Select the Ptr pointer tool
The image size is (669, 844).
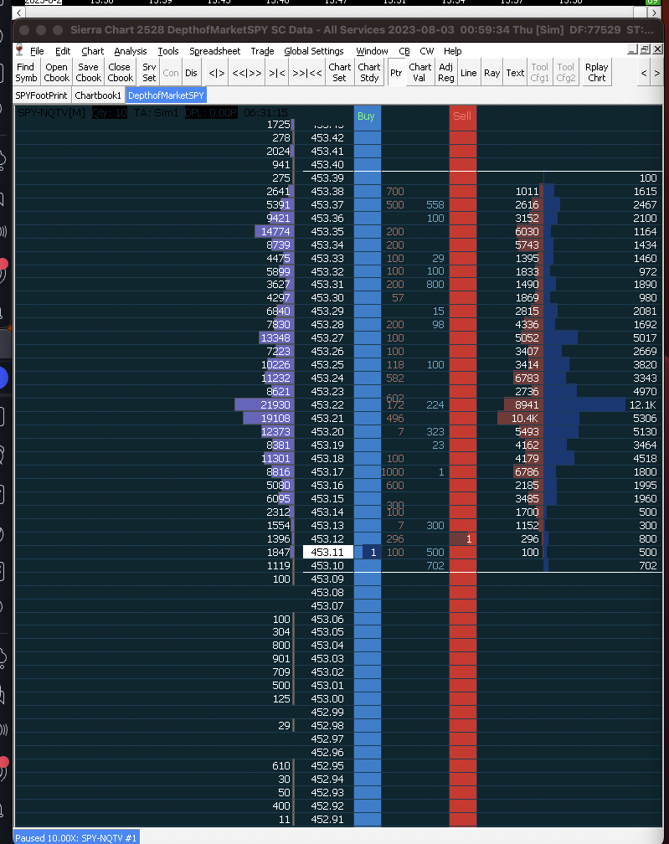click(x=396, y=73)
